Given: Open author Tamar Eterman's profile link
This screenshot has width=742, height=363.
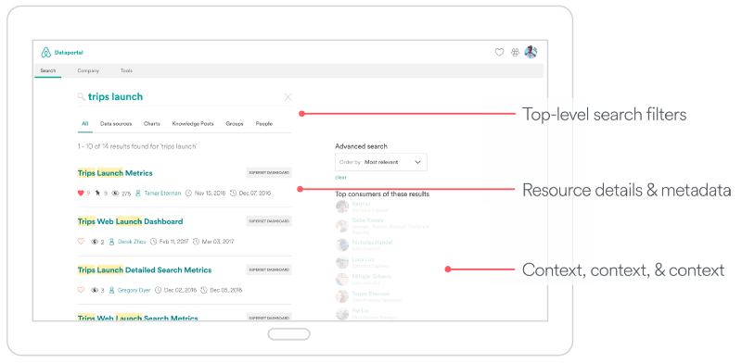Looking at the screenshot, I should tap(162, 193).
